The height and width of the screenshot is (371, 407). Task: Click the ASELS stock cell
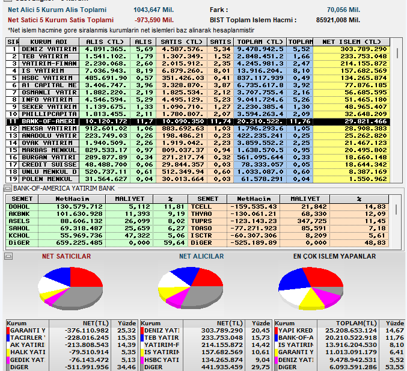22,221
